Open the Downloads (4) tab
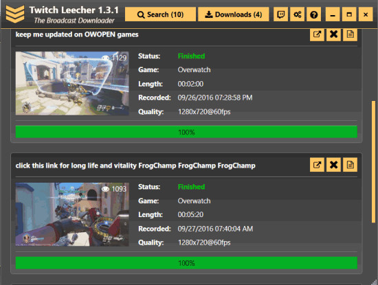 [x=234, y=14]
